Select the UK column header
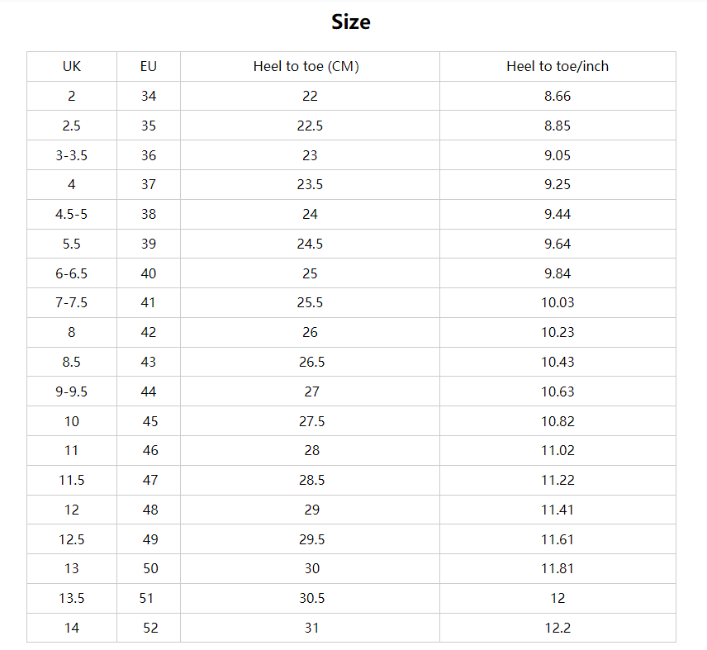Image resolution: width=707 pixels, height=650 pixels. coord(72,66)
